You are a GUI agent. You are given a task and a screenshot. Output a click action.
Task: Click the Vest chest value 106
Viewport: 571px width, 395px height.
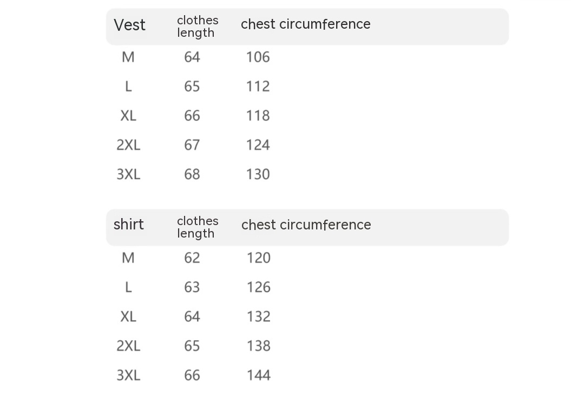coord(258,57)
